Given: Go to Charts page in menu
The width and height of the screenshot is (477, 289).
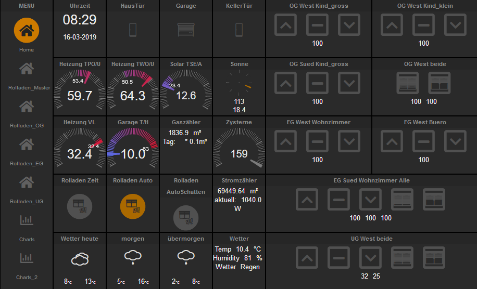Looking at the screenshot, I should (x=27, y=220).
